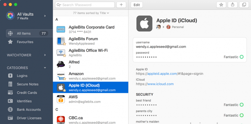The image size is (251, 124).
Task: Select All Items in sidebar
Action: pos(29,33)
